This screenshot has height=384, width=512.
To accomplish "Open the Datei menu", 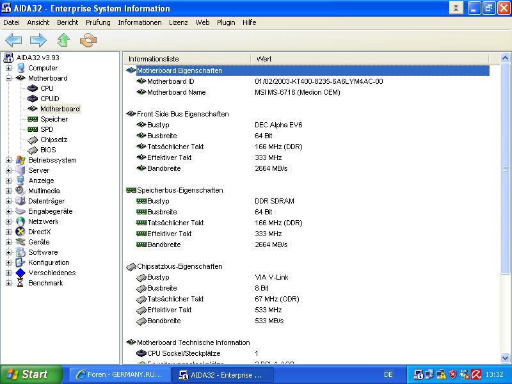I will (12, 22).
